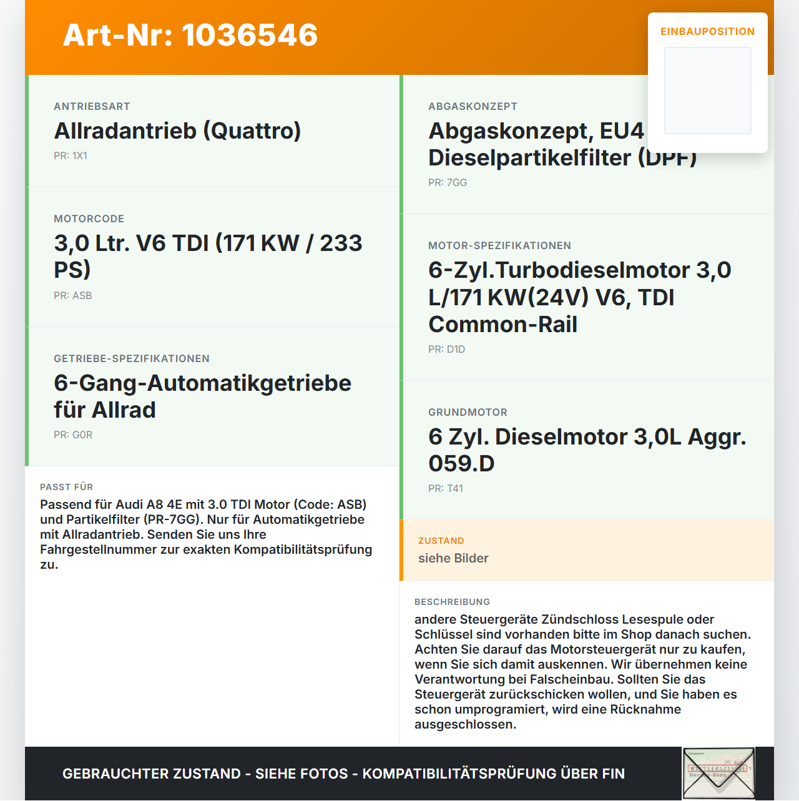Image resolution: width=799 pixels, height=801 pixels.
Task: Select the 'siehe Bilder' condition text
Action: tap(453, 558)
